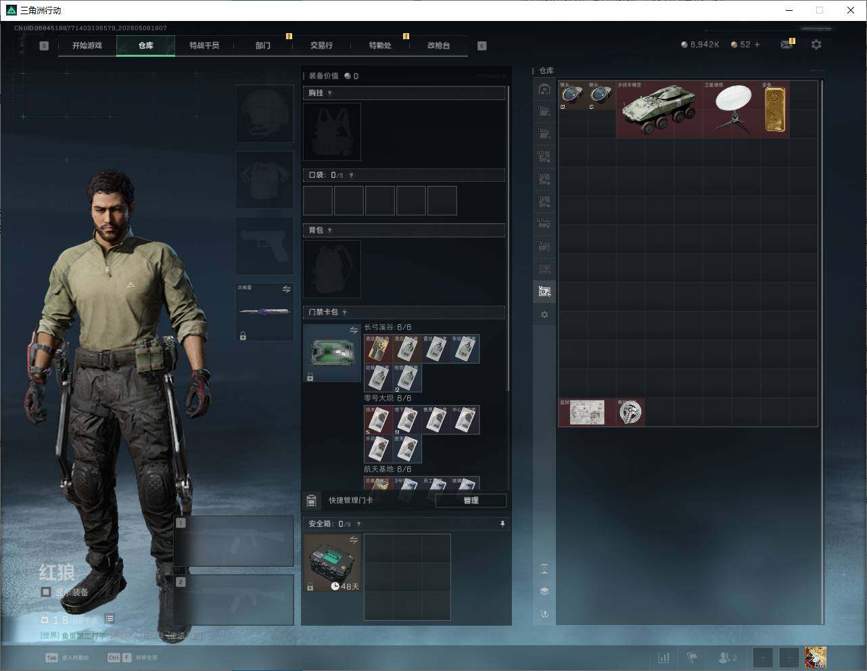The image size is (867, 671).
Task: Open the help icon beside 背包
Action: coord(329,231)
